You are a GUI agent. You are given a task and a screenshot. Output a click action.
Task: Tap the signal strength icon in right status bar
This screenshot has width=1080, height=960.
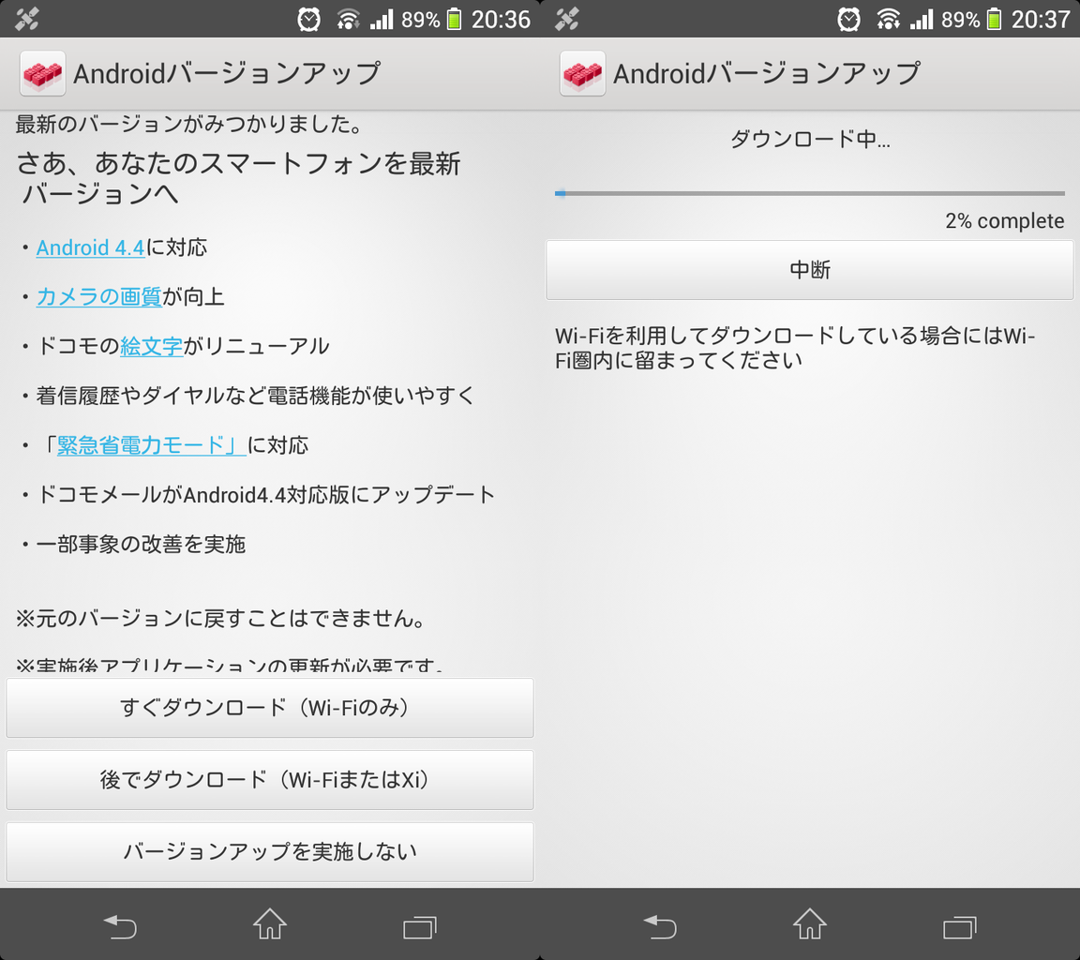coord(921,19)
